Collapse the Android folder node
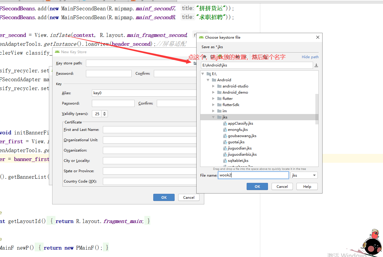The height and width of the screenshot is (257, 383). [x=208, y=80]
